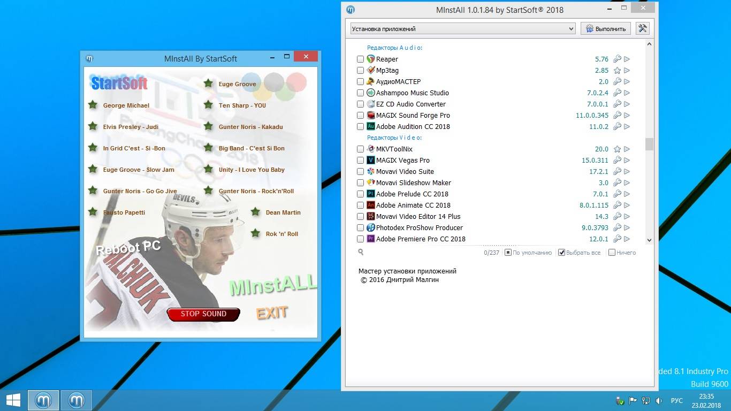The height and width of the screenshot is (411, 731).
Task: Switch the РУС input language indicator
Action: coord(677,401)
